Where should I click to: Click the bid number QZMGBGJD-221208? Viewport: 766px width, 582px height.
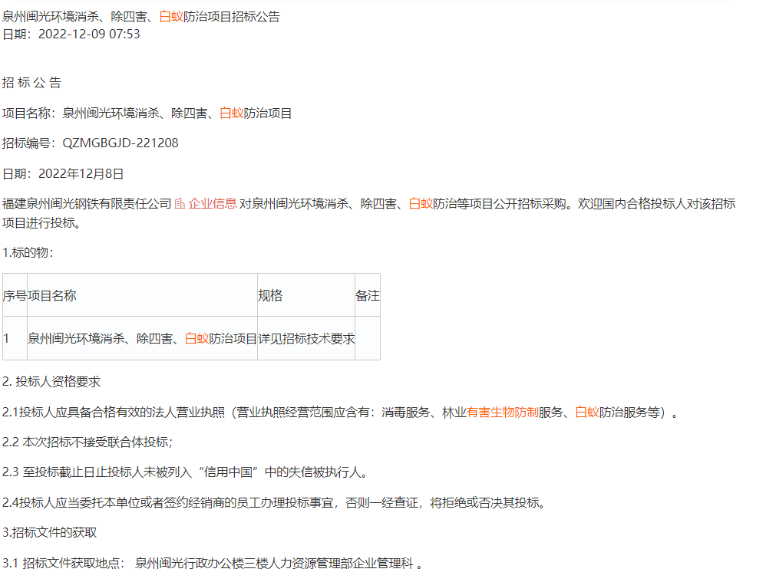pos(121,143)
